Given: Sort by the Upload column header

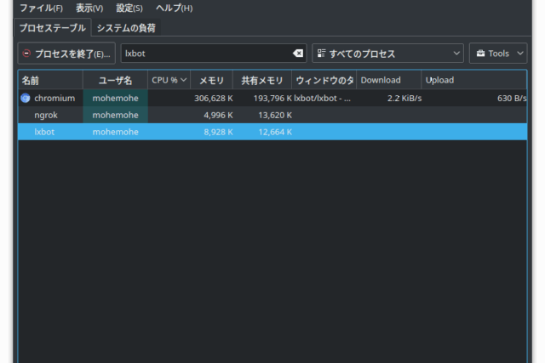Looking at the screenshot, I should click(x=474, y=80).
